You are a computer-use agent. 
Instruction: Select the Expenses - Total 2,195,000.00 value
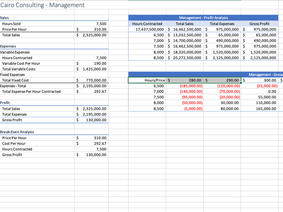91,86
